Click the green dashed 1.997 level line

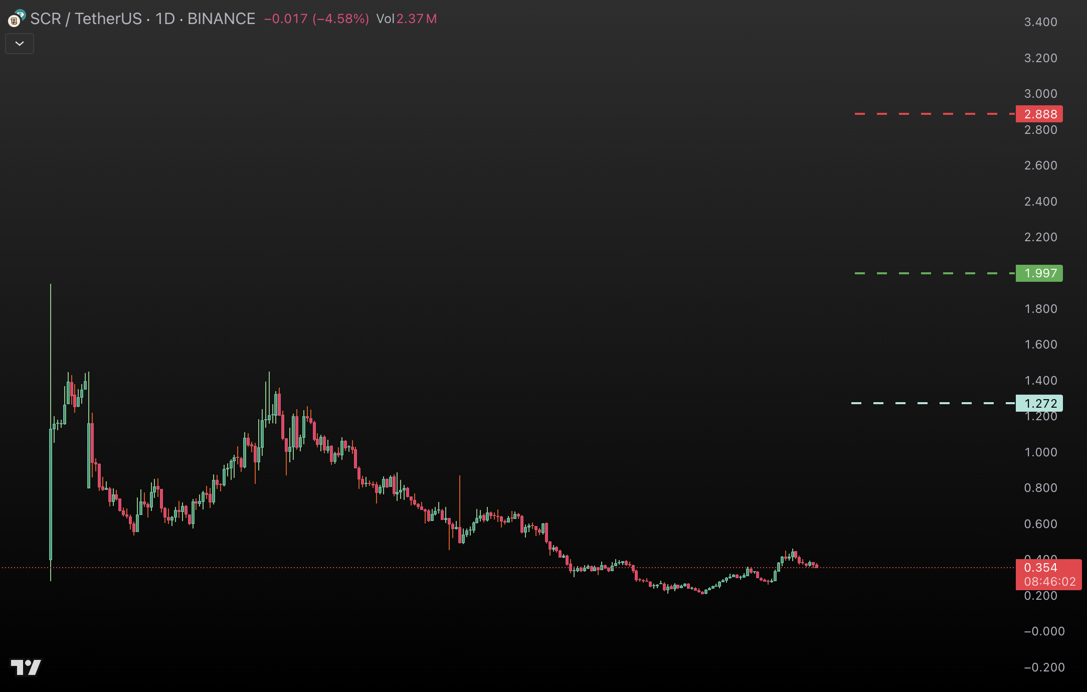935,273
